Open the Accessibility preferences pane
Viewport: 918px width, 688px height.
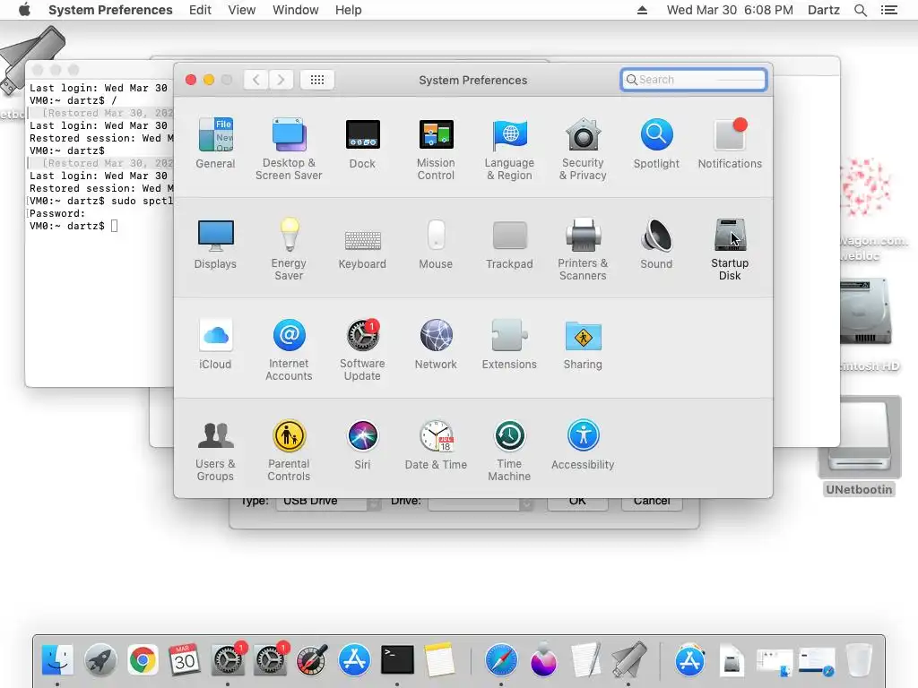click(583, 445)
